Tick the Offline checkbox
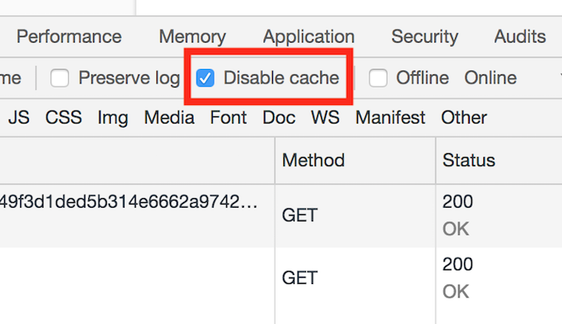Viewport: 562px width, 324px height. pyautogui.click(x=379, y=79)
